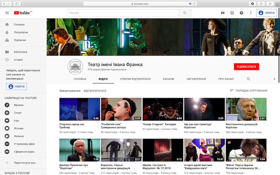Screen dimensions: 280x175
Task: Select Музика category icon
Action: pyautogui.click(x=7, y=105)
